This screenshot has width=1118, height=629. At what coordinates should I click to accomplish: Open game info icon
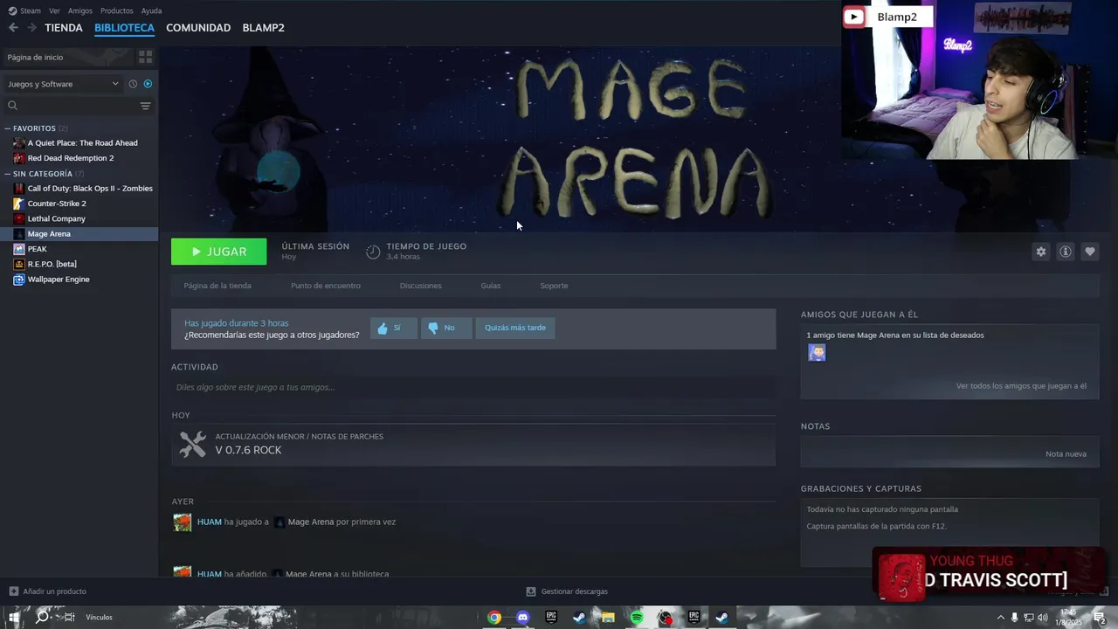(1066, 252)
